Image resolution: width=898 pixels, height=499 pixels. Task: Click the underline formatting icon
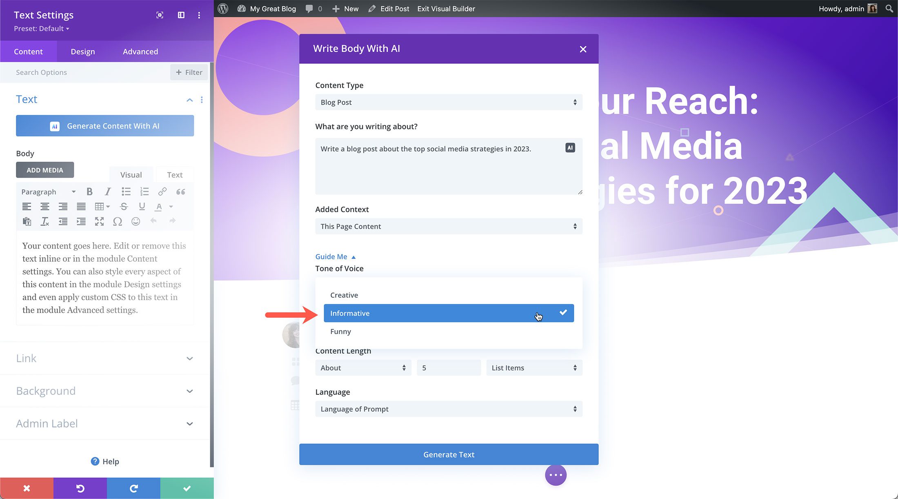tap(142, 206)
